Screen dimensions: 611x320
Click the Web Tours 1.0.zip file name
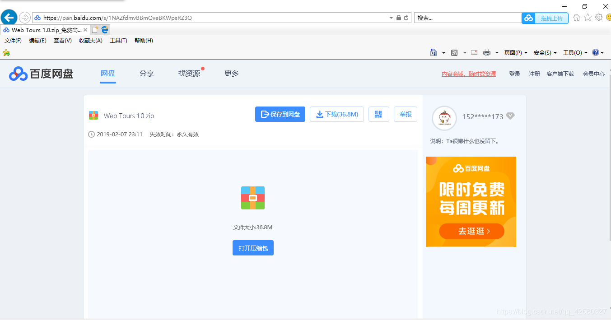tap(129, 116)
